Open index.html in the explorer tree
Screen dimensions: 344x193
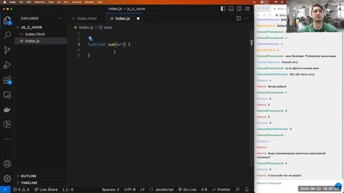(41, 34)
